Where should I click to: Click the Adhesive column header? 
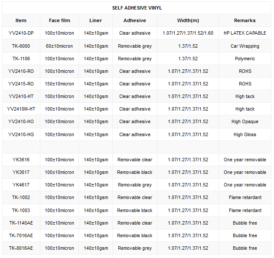coord(135,20)
